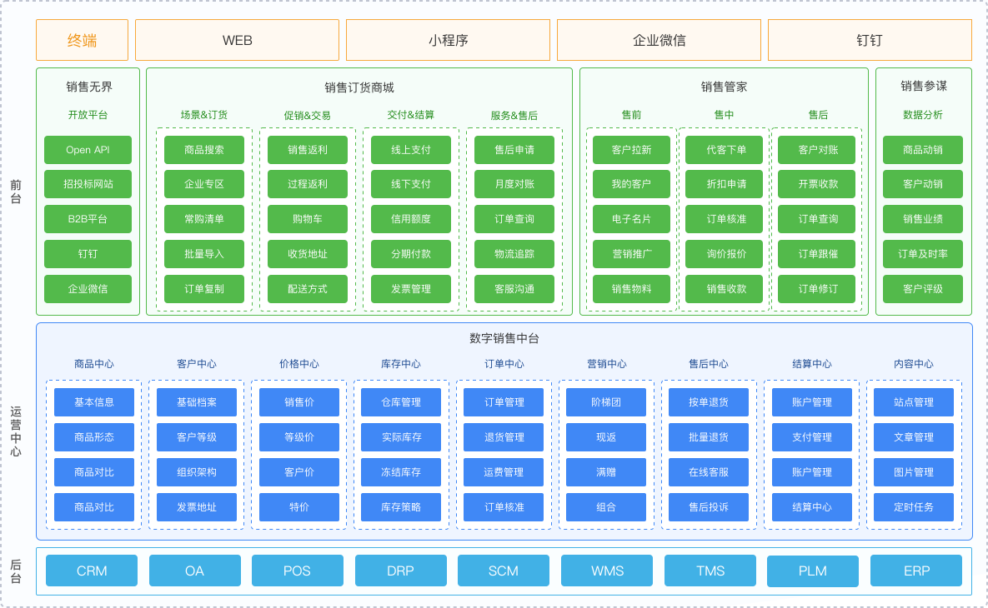988x608 pixels.
Task: Click the Open API block
Action: [88, 150]
